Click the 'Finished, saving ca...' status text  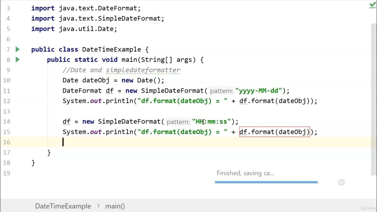[x=245, y=173]
